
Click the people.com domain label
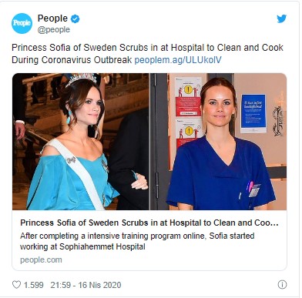(x=41, y=259)
